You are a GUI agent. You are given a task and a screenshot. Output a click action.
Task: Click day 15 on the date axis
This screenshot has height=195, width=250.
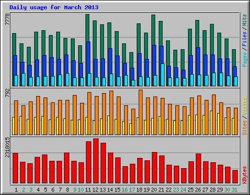click(117, 190)
